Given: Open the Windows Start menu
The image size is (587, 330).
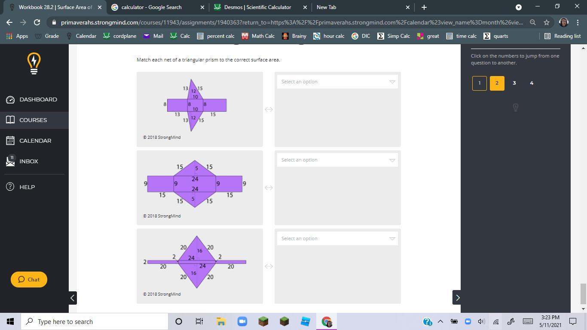Looking at the screenshot, I should (x=10, y=321).
